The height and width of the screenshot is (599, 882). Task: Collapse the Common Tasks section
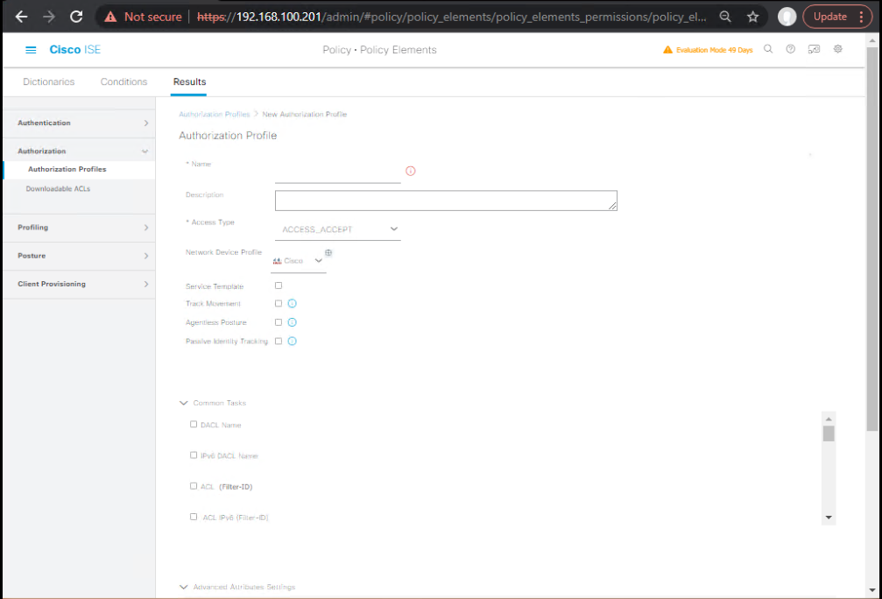pos(183,403)
